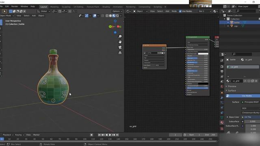The image size is (260, 146).
Task: Click the new material copy icon
Action: (x=253, y=81)
